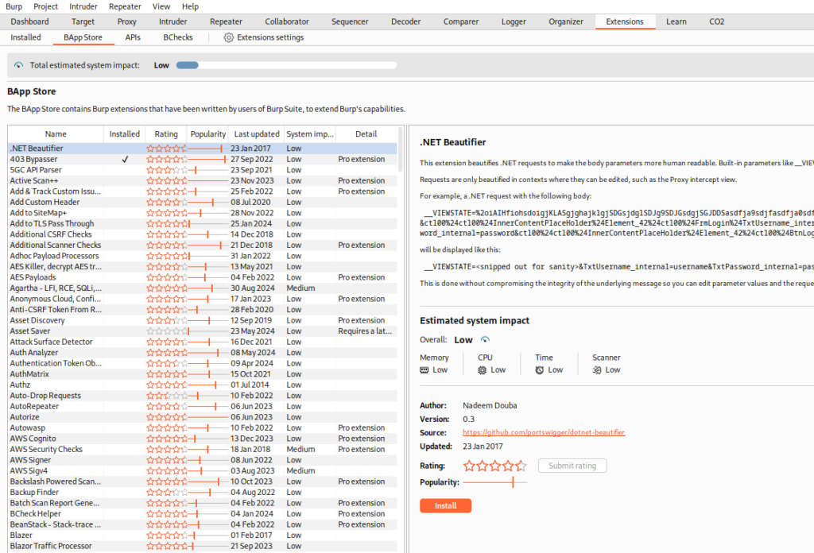Image resolution: width=814 pixels, height=553 pixels.
Task: Open the dotnet-beautifier GitHub source link
Action: tap(544, 432)
